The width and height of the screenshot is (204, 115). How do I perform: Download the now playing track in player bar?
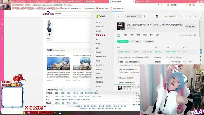(128, 89)
